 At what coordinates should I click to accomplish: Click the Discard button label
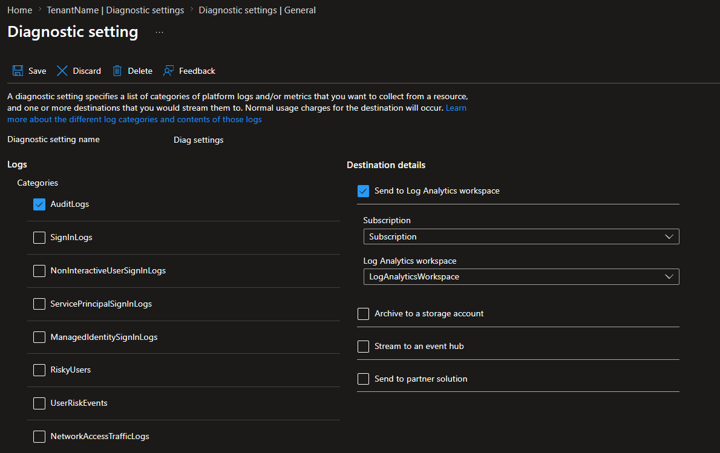87,71
